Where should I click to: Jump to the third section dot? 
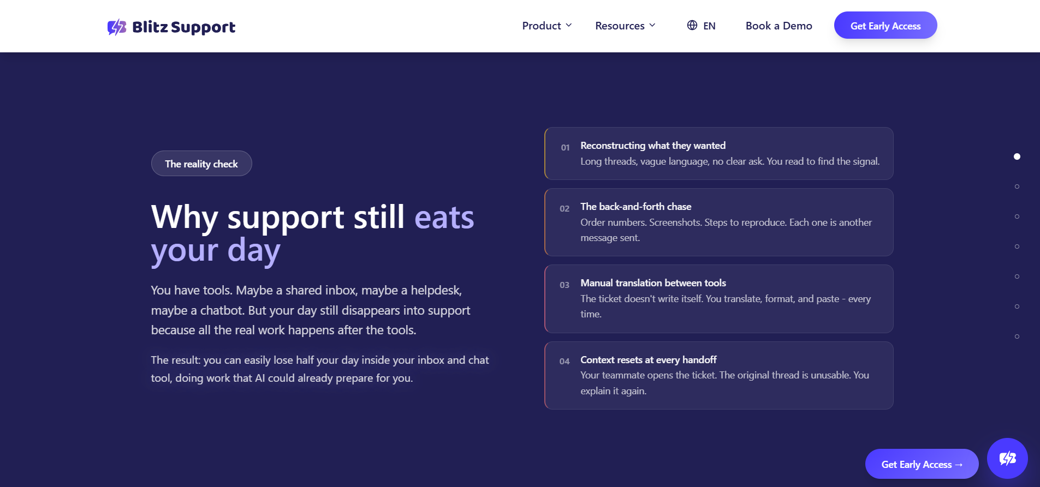(1017, 217)
